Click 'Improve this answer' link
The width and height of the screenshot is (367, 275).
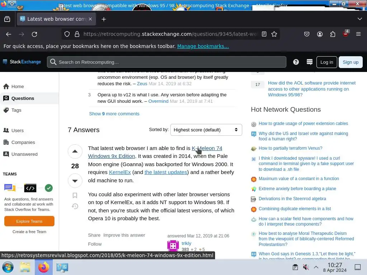pos(124,235)
